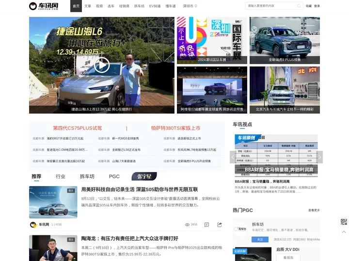
Task: Select the PGC feed tab
Action: (x=114, y=176)
